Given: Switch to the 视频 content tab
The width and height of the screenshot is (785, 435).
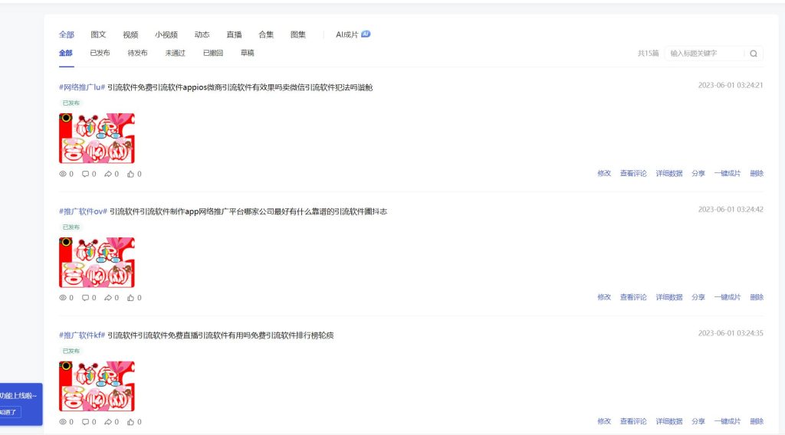Looking at the screenshot, I should pos(130,34).
